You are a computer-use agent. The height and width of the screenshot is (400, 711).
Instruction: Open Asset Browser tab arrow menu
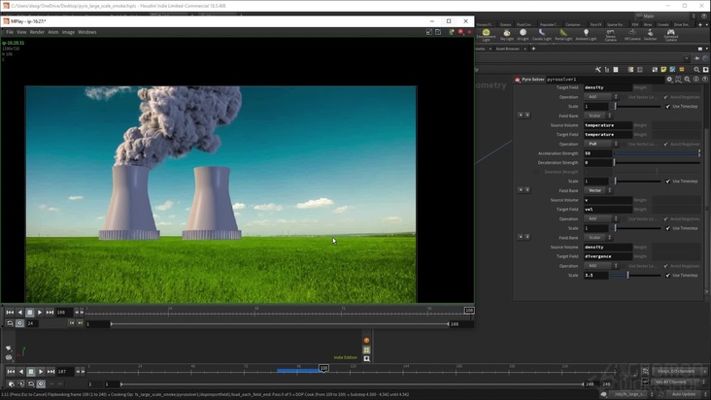pos(525,49)
